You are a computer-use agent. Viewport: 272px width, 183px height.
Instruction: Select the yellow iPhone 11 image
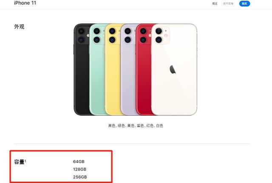(x=113, y=69)
